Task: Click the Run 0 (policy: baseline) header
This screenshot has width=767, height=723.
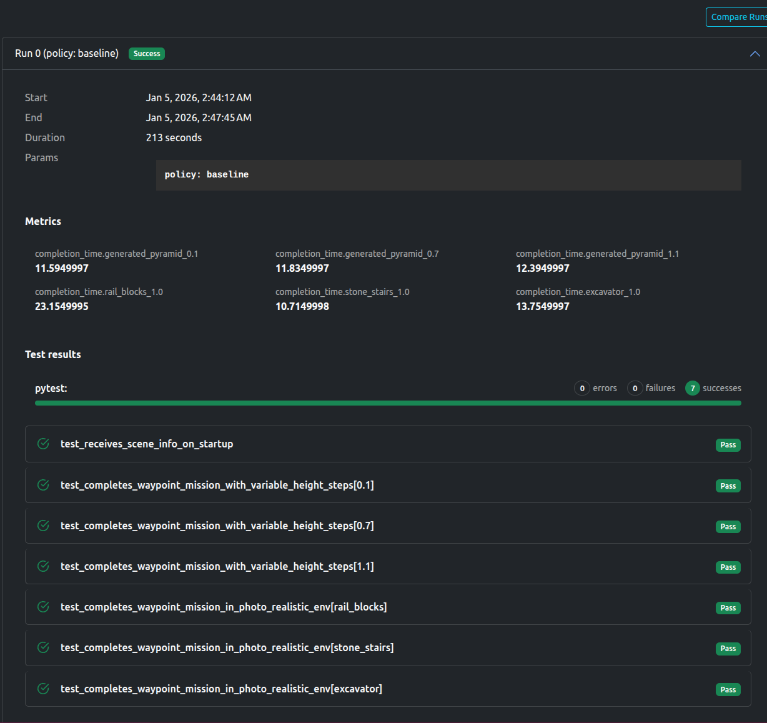Action: coord(67,54)
